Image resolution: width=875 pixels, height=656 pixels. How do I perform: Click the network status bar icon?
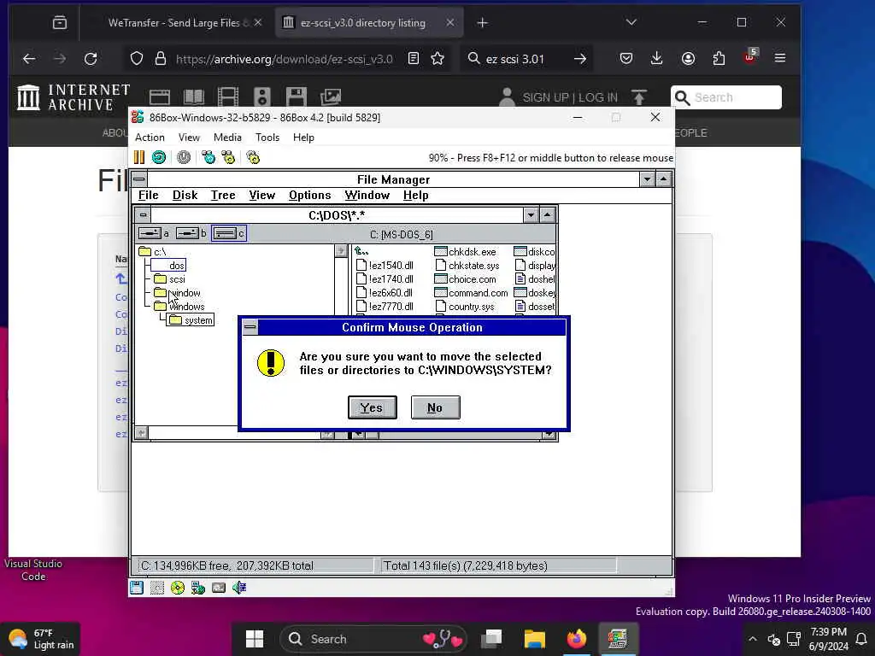click(198, 588)
